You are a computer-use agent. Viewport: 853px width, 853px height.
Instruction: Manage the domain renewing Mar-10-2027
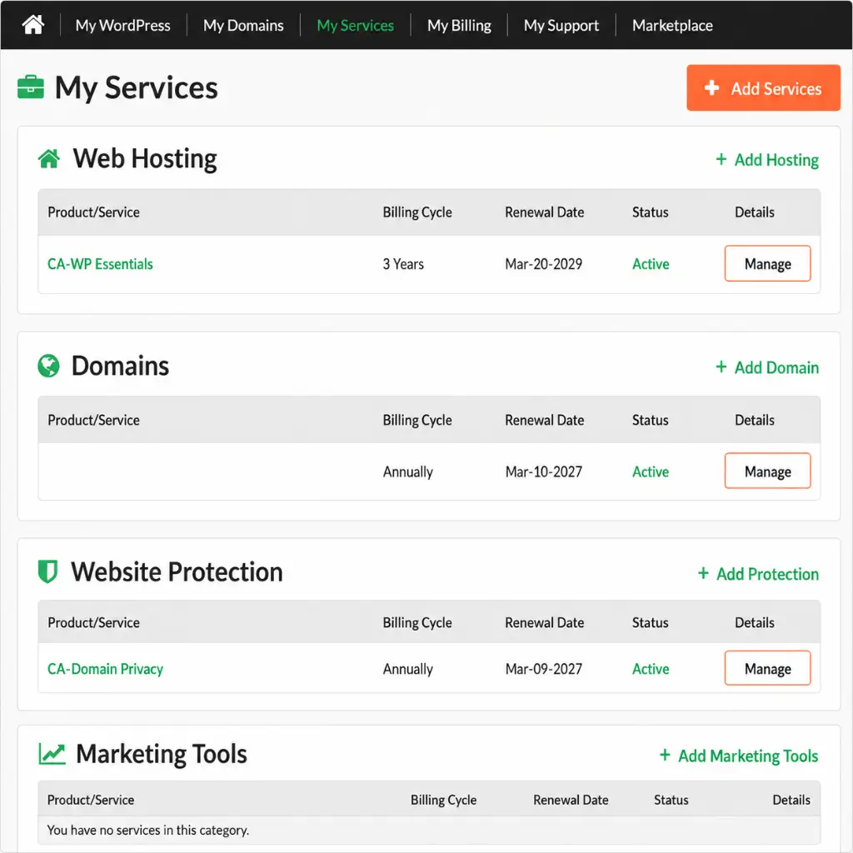point(767,471)
